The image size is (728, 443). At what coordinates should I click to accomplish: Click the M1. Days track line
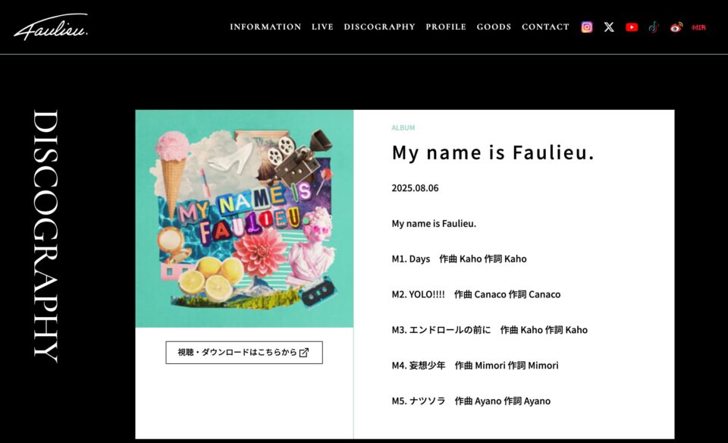coord(459,259)
